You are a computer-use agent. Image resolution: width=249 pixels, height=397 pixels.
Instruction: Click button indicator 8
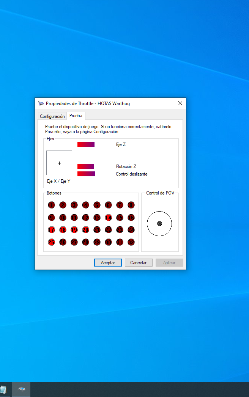[131, 205]
